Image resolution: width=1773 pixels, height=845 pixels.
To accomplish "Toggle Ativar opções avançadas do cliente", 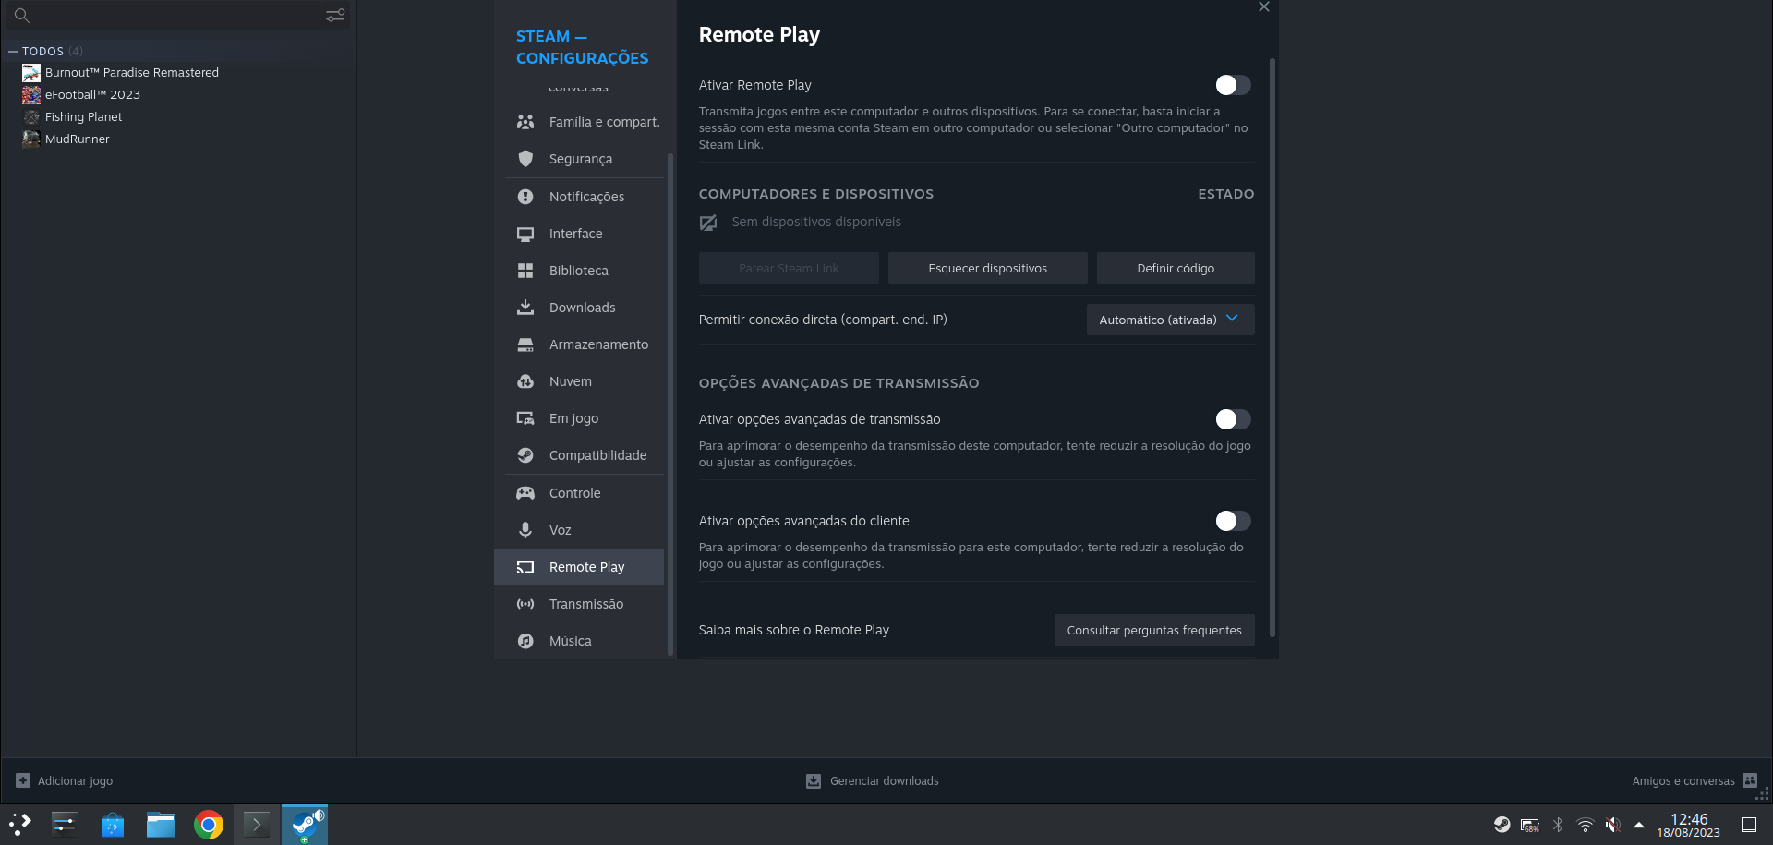I will 1232,521.
